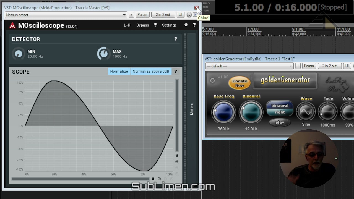Close the MOscilloscope plugin window
Image resolution: width=354 pixels, height=199 pixels.
click(x=196, y=8)
